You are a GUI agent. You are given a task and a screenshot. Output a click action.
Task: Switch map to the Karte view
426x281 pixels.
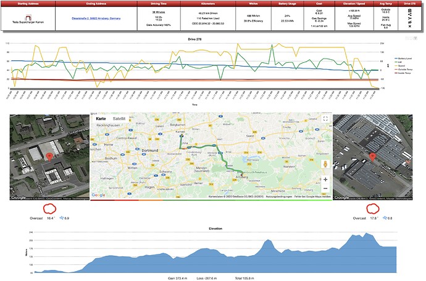pyautogui.click(x=101, y=119)
